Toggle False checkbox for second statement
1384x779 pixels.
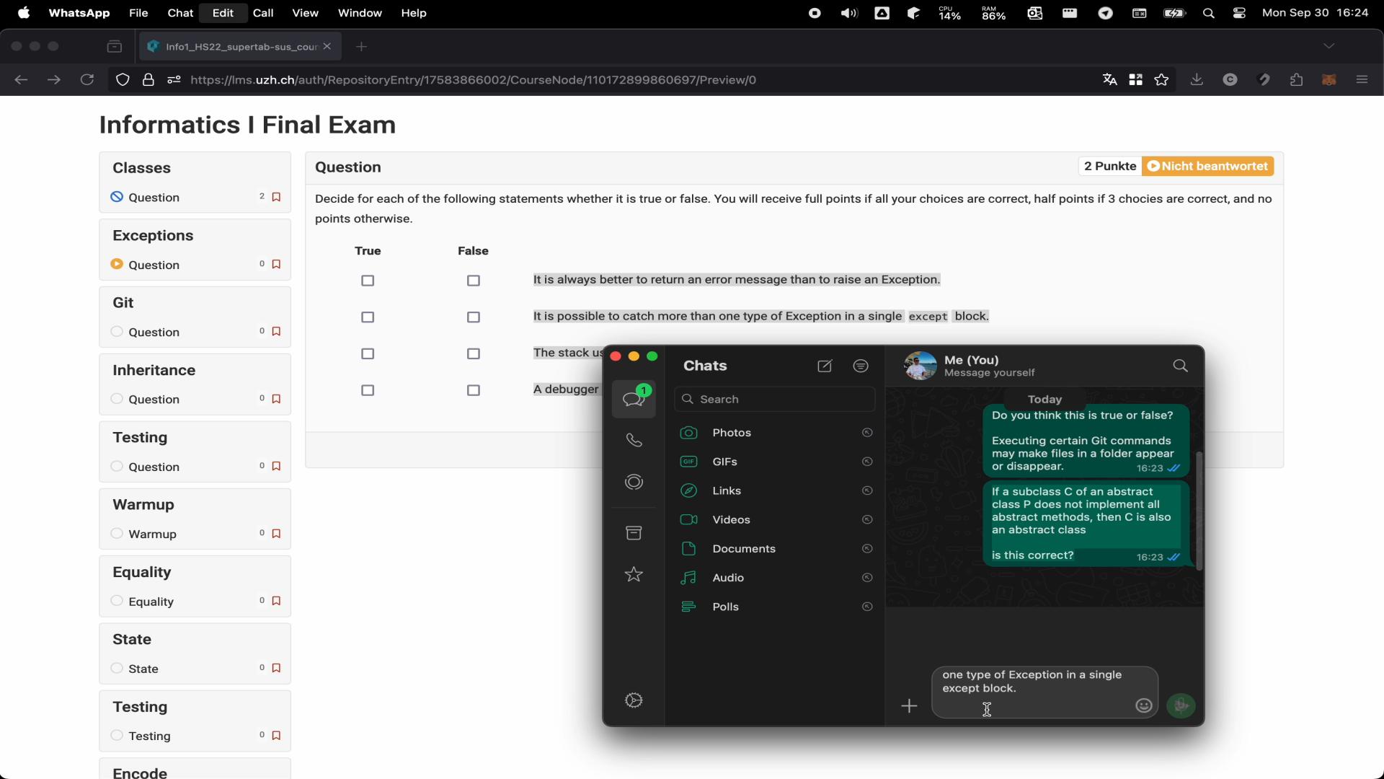pos(472,317)
